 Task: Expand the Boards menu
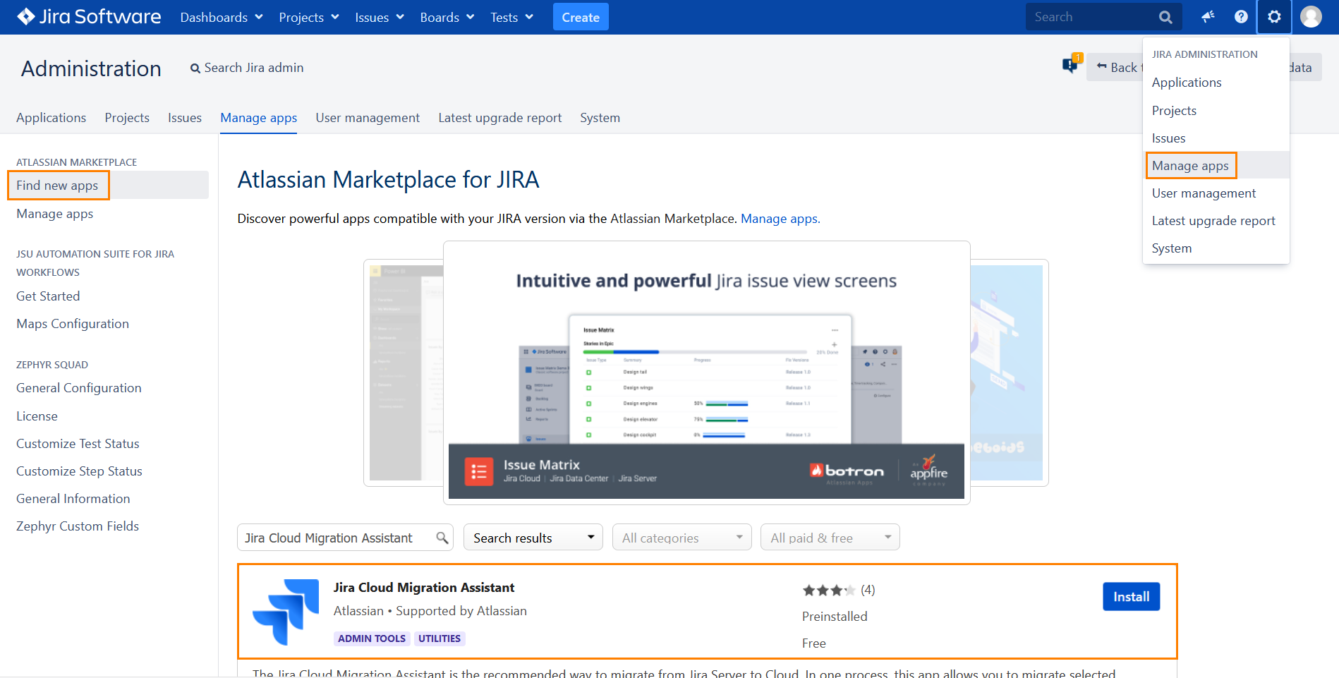pyautogui.click(x=447, y=17)
